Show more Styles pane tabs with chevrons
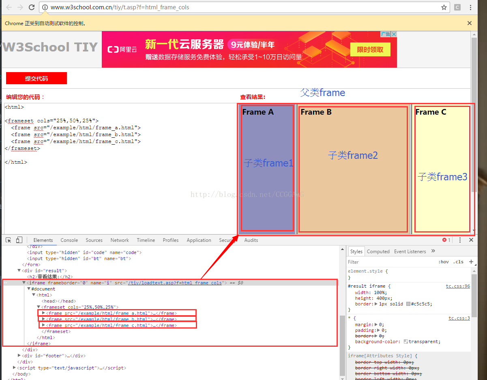This screenshot has width=487, height=380. point(433,251)
